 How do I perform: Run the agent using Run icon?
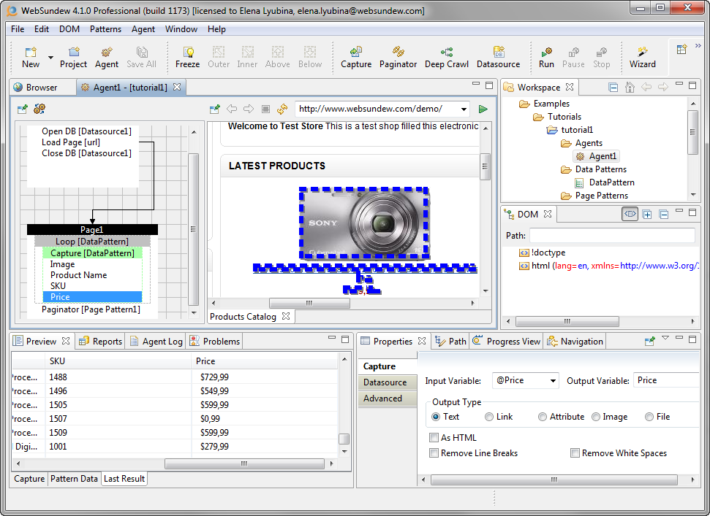tap(546, 53)
